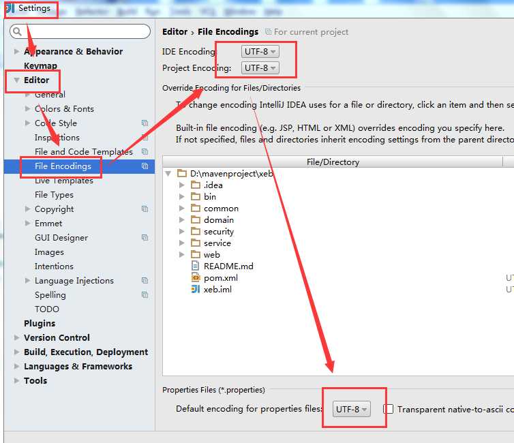This screenshot has width=514, height=443.
Task: Select pom.xml file icon
Action: pos(196,277)
